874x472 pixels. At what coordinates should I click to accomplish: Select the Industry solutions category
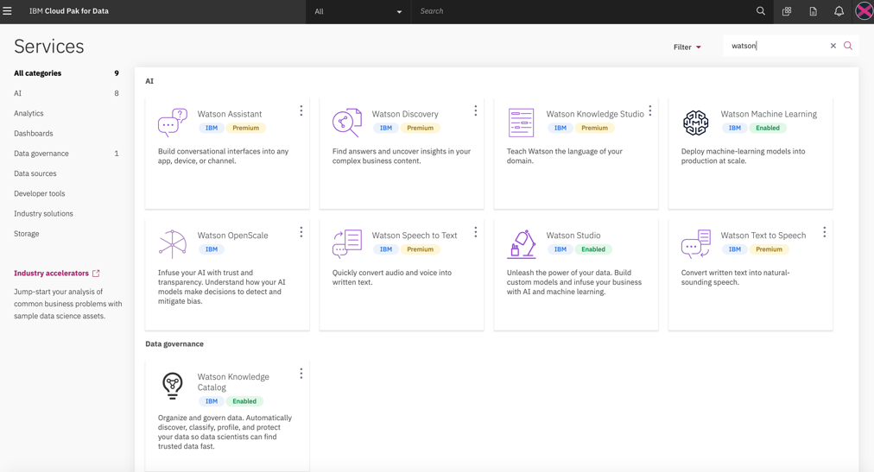tap(43, 213)
